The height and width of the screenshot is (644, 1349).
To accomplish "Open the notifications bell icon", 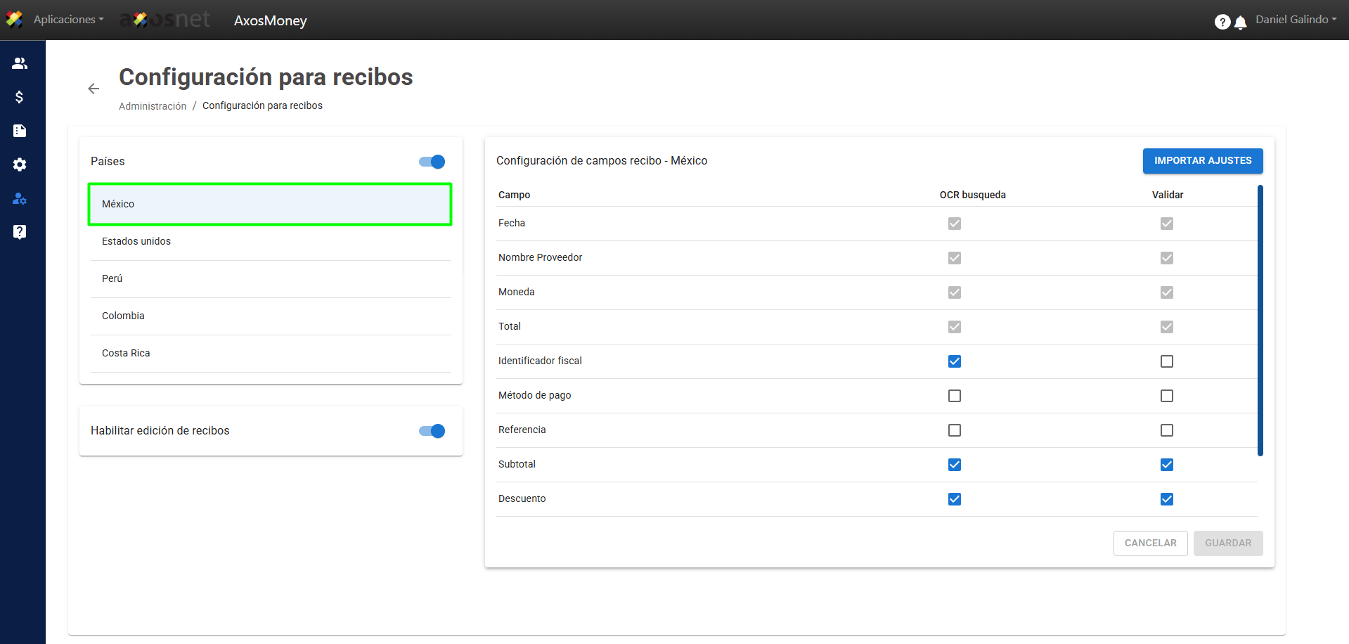I will coord(1241,22).
